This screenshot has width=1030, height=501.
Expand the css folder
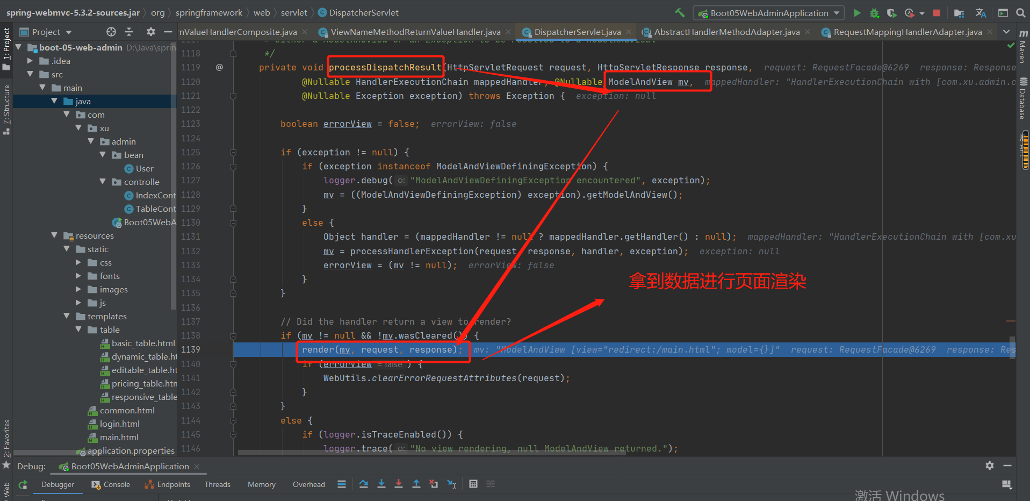78,262
